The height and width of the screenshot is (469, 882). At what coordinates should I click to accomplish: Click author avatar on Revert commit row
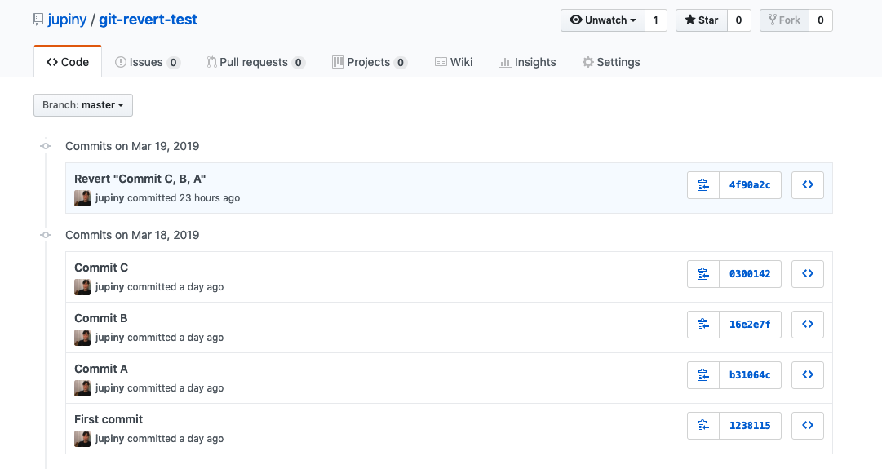click(82, 198)
